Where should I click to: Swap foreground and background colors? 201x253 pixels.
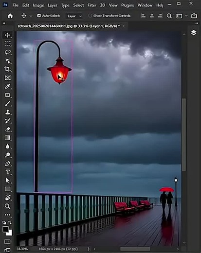tap(10, 222)
